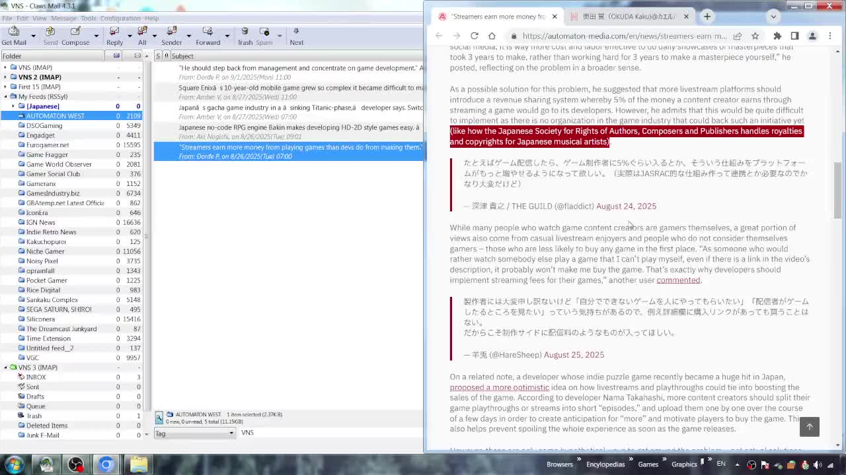
Task: Reload the page in the browser
Action: tap(474, 36)
